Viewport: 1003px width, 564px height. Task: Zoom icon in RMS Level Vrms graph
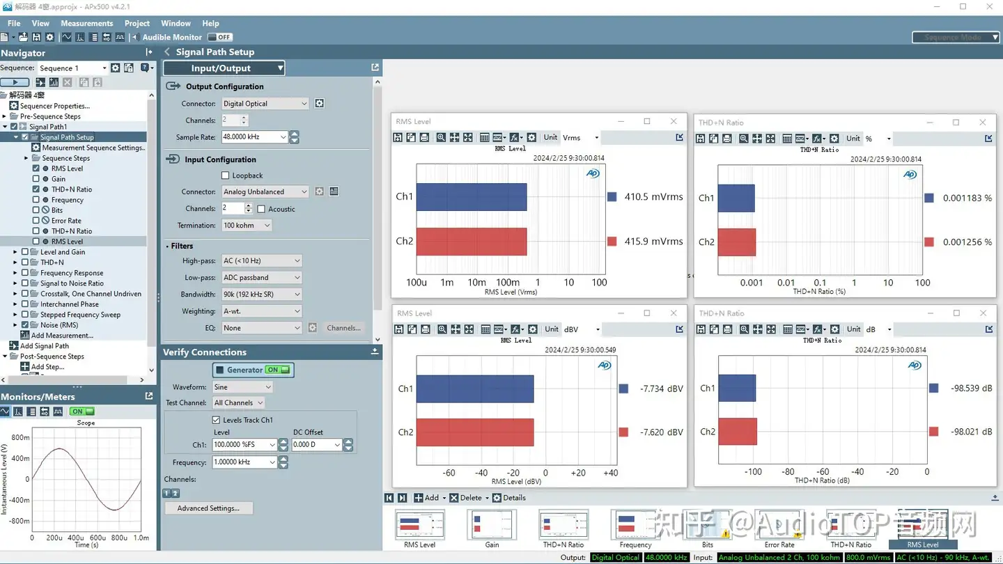(x=441, y=137)
